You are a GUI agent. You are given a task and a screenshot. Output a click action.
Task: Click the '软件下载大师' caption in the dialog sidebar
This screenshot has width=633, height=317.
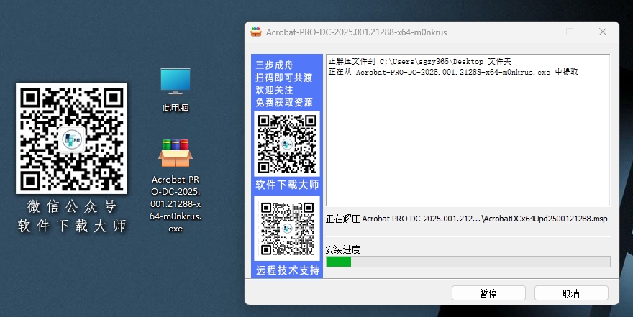(287, 185)
